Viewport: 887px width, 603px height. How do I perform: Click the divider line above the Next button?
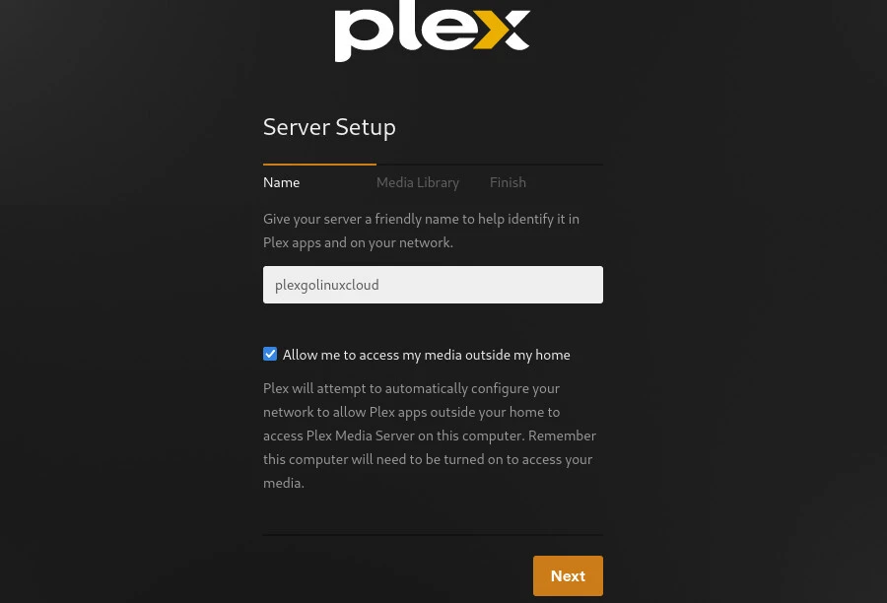(433, 535)
